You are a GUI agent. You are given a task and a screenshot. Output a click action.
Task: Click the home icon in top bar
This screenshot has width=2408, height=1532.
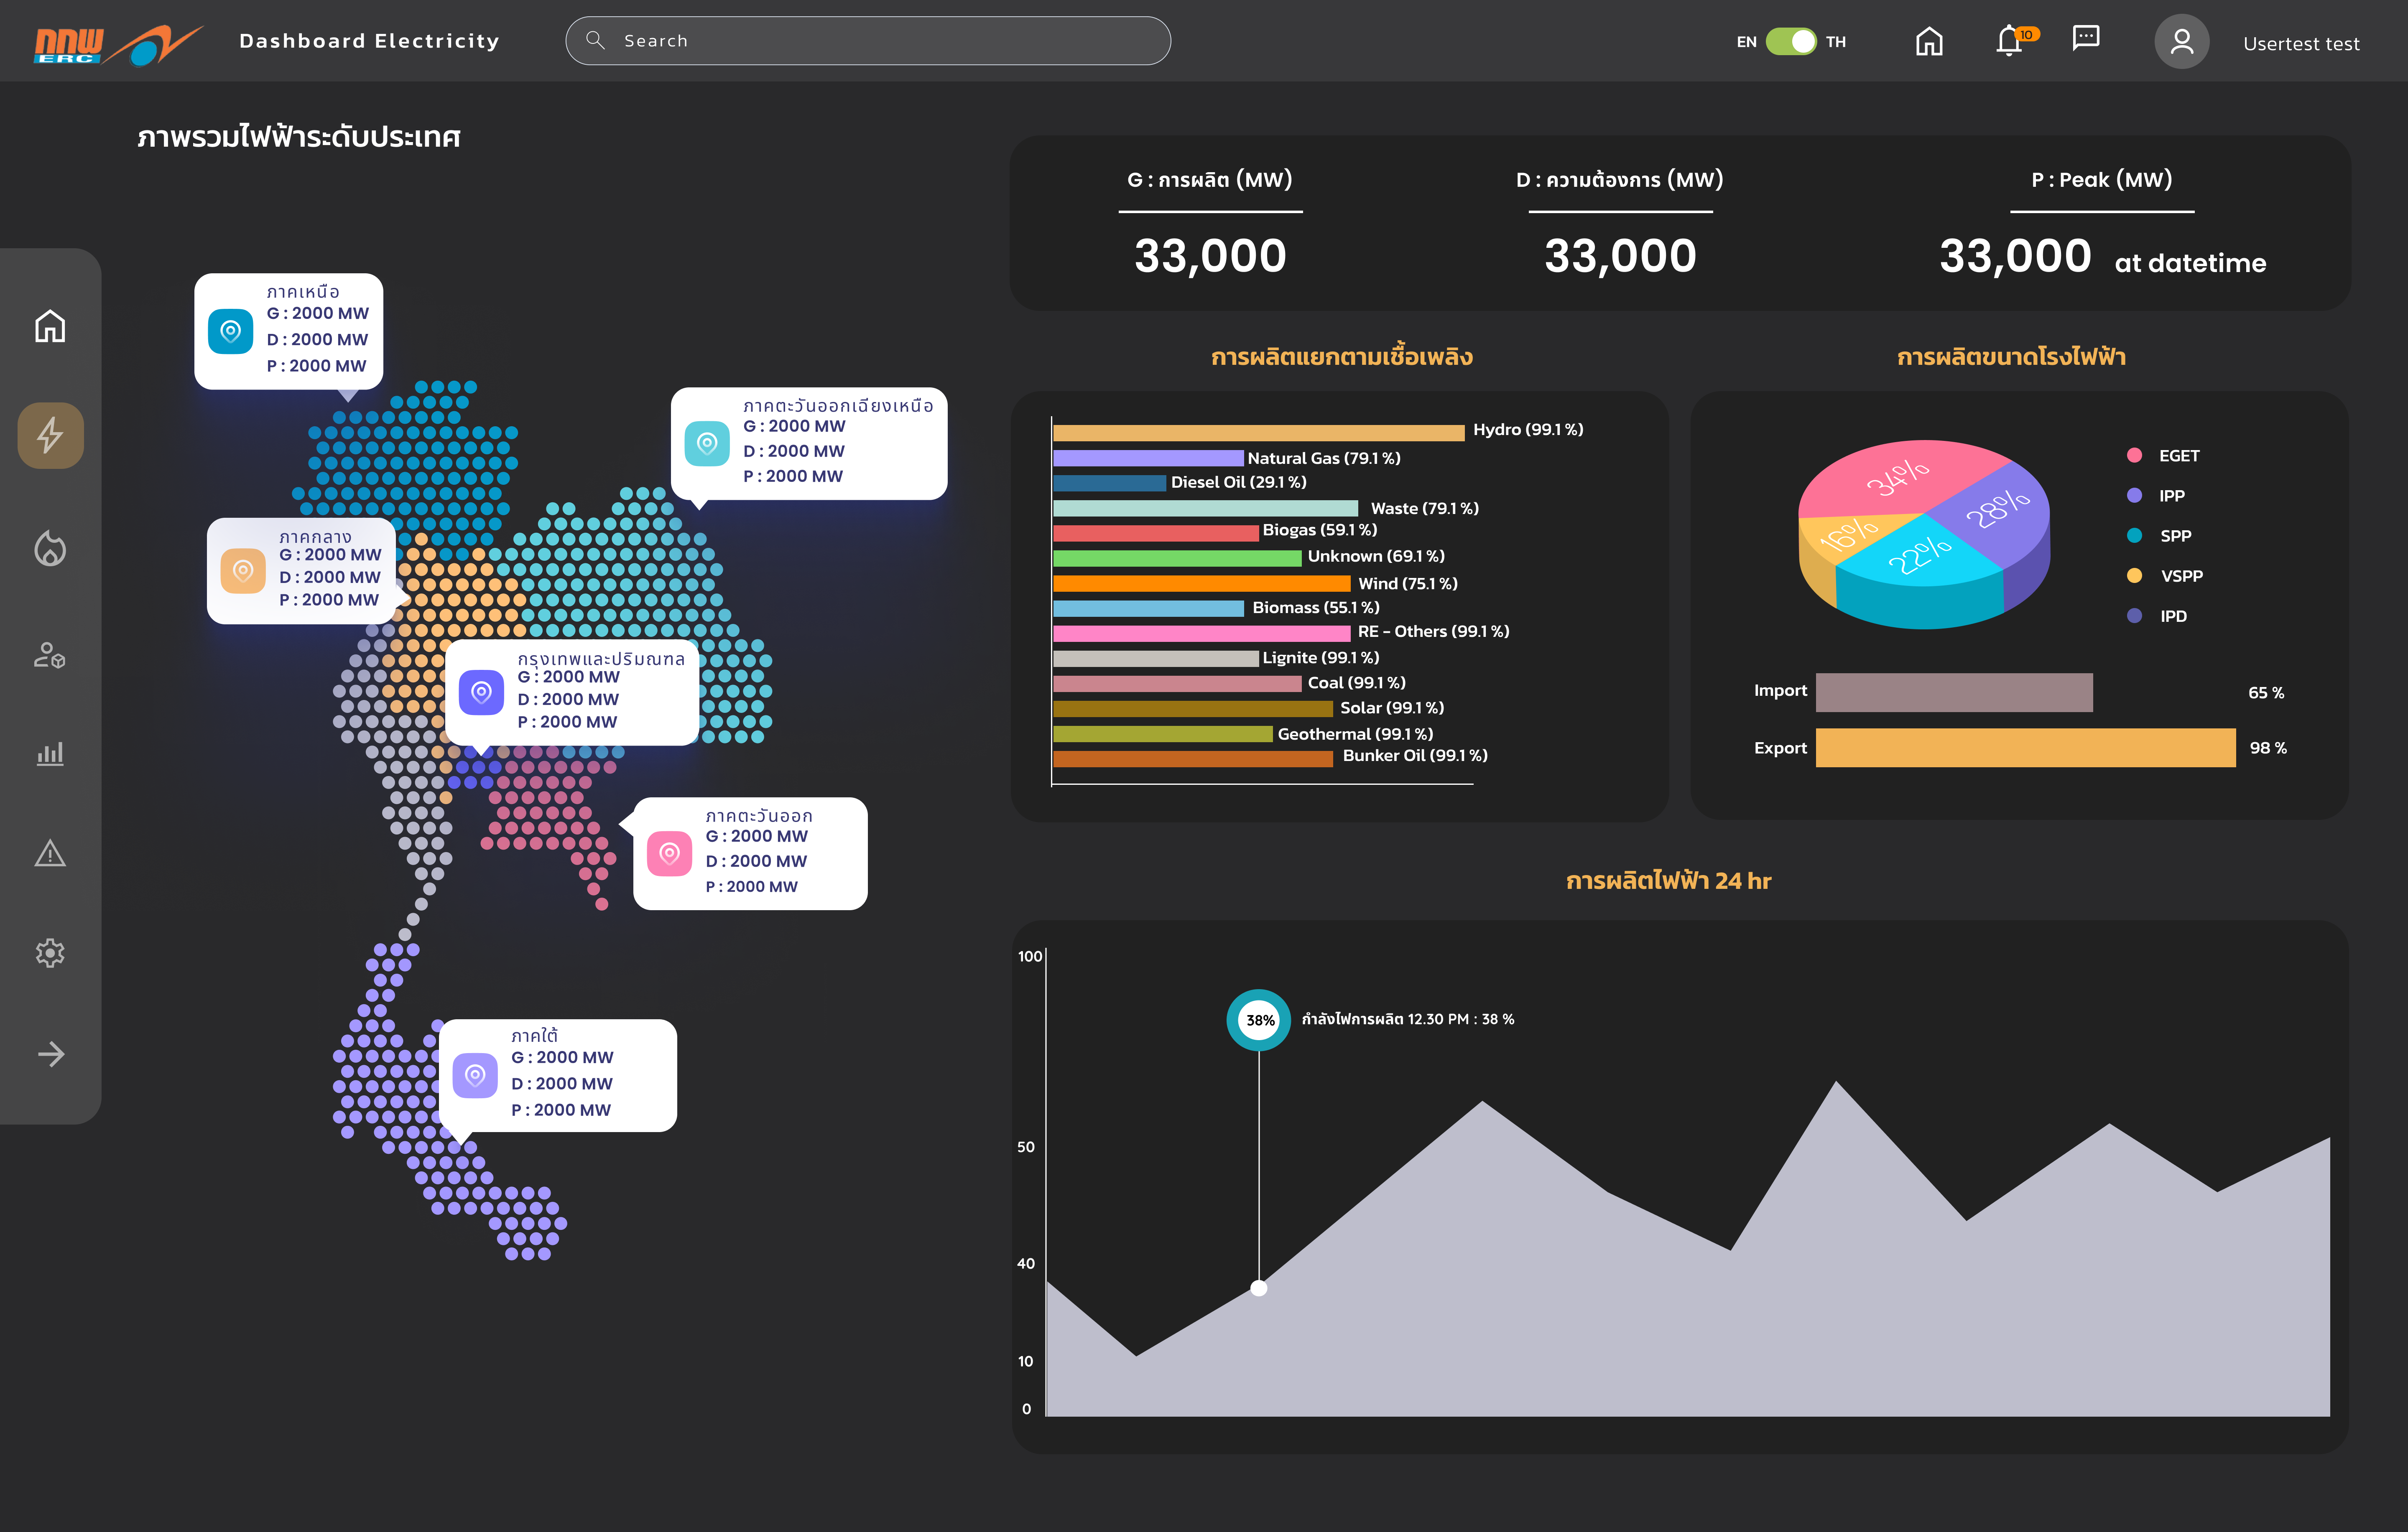1929,41
